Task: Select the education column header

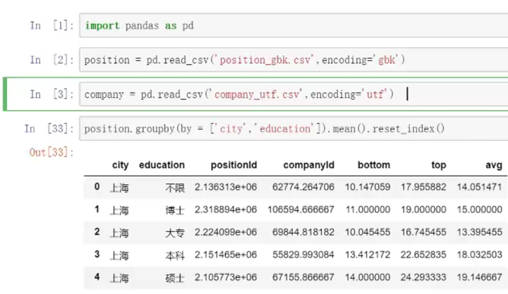Action: [x=162, y=165]
